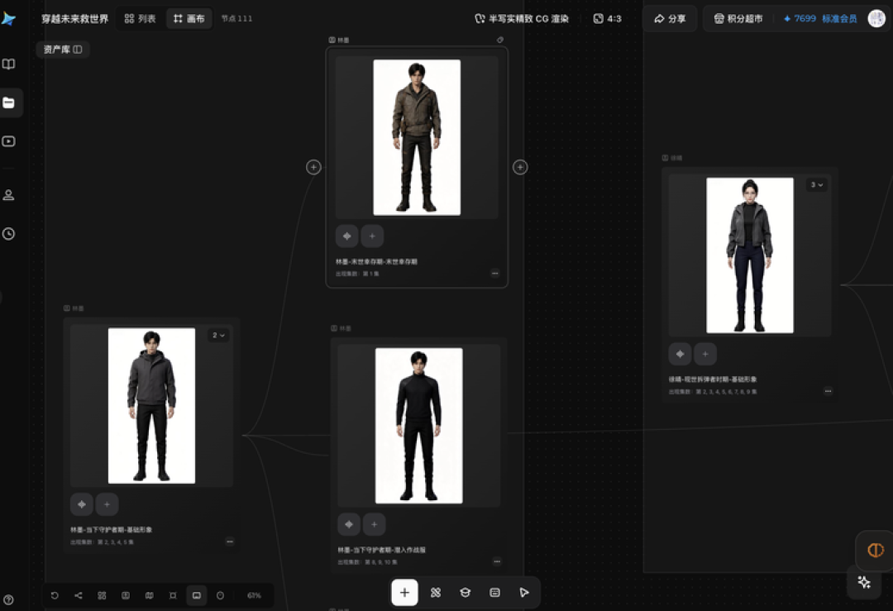Toggle the 资产库 asset library panel
This screenshot has width=893, height=611.
coord(63,50)
